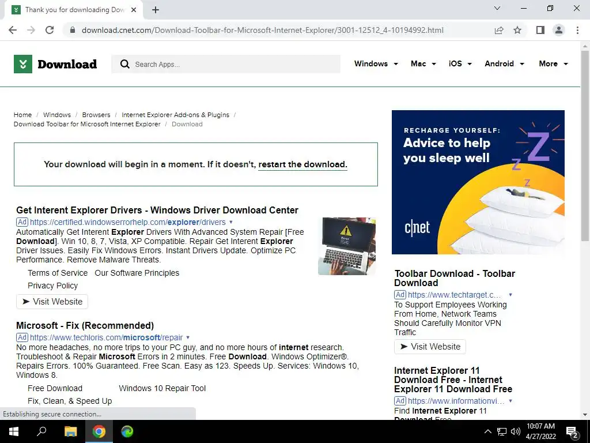Open 'Toolbar Download - Toolbar Download' ad title
The image size is (590, 443).
455,279
